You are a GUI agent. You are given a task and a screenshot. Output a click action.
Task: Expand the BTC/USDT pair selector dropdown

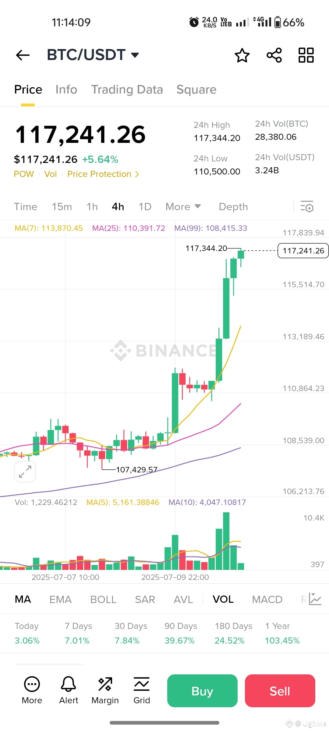click(135, 55)
